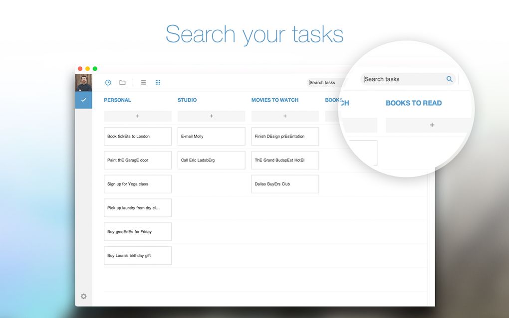Select the checkmark tasks icon in sidebar
This screenshot has width=509, height=318.
pos(83,100)
